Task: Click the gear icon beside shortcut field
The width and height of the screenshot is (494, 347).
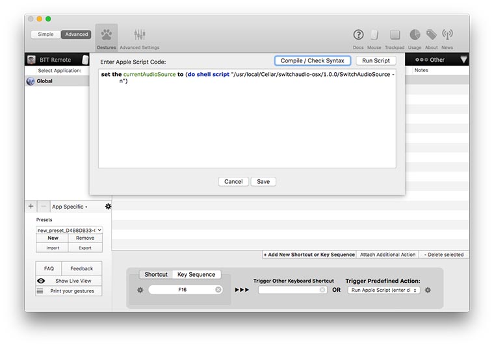Action: click(140, 290)
